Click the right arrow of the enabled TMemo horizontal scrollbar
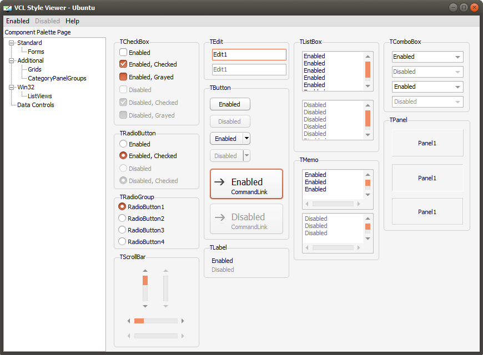 tap(359, 204)
